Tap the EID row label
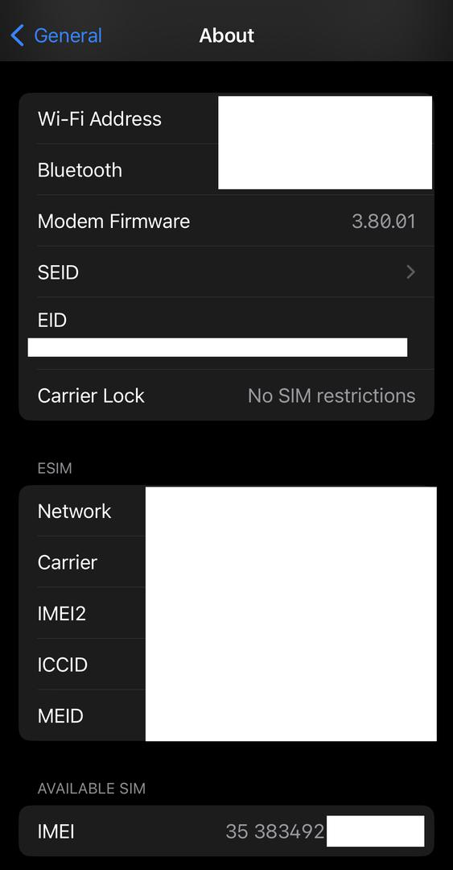Image resolution: width=453 pixels, height=870 pixels. click(52, 320)
